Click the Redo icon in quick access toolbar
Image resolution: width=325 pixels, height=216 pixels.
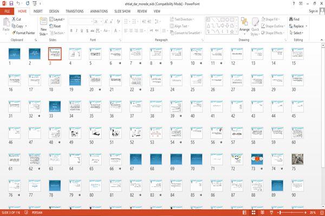(x=28, y=3)
